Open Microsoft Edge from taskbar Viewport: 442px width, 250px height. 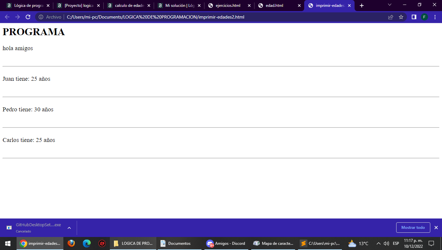click(86, 243)
